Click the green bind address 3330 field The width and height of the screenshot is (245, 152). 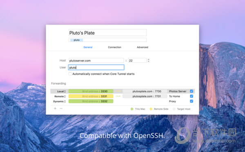pos(91,92)
